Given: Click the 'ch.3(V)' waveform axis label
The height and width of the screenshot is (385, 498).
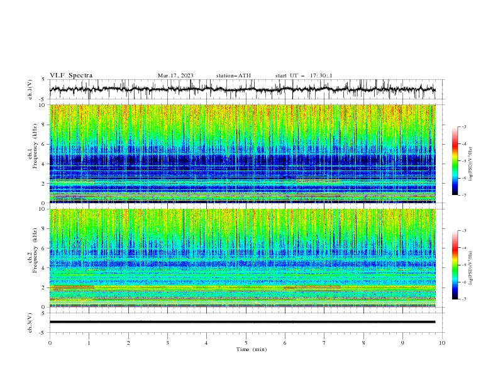Looking at the screenshot, I should point(30,323).
